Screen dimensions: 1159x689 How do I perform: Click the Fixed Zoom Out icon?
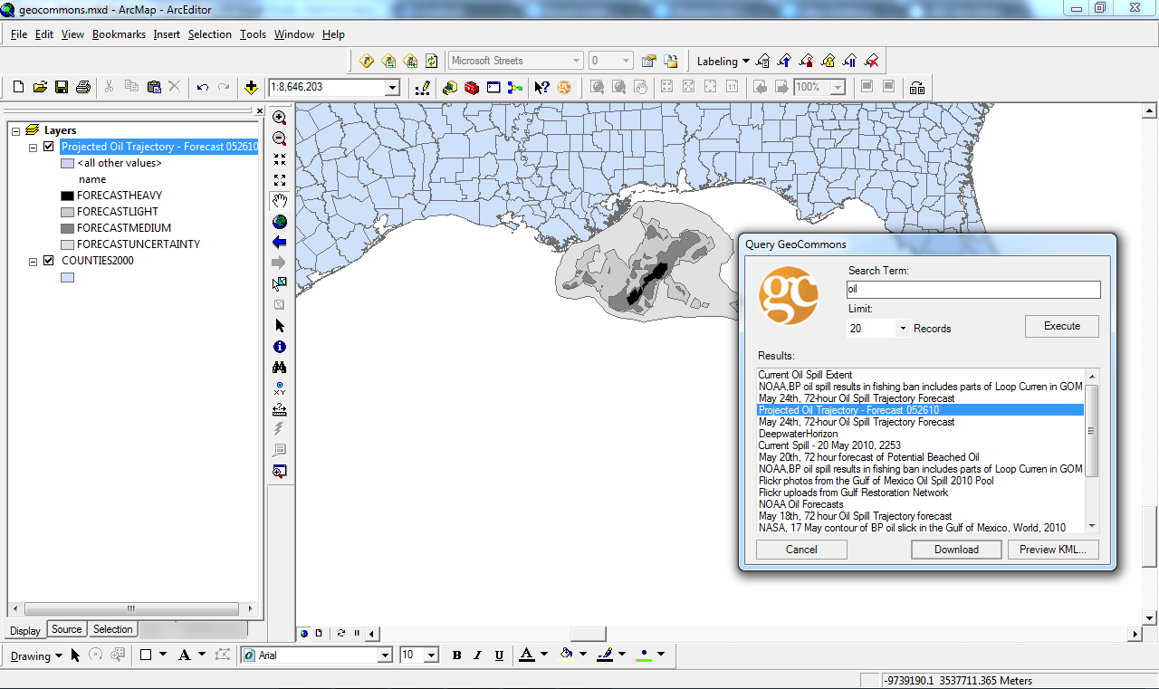[280, 180]
